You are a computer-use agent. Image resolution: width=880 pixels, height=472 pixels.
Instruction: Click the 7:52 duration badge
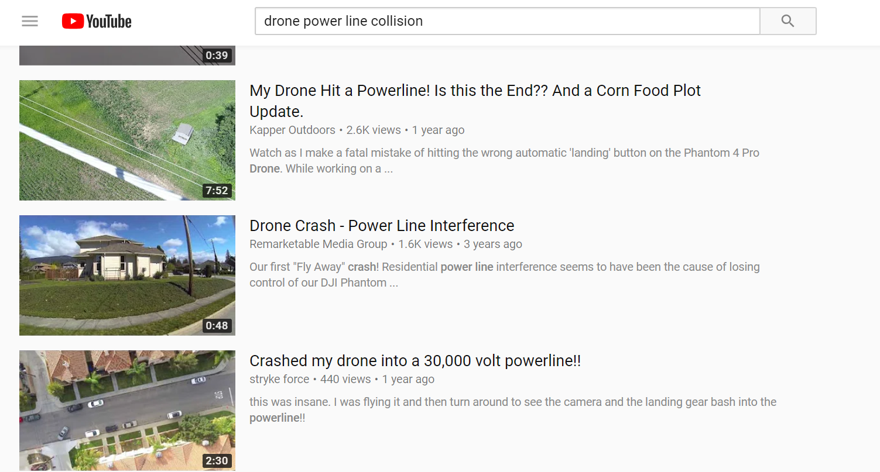coord(217,191)
